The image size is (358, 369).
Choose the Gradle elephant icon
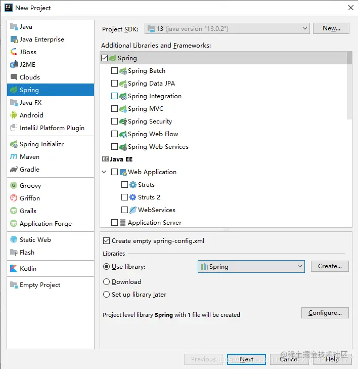coord(14,169)
